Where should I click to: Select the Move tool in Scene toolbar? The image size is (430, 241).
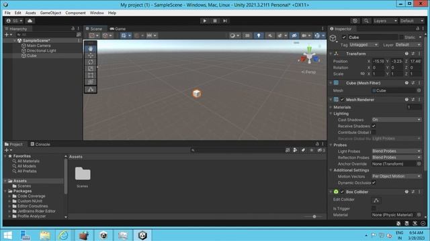pyautogui.click(x=91, y=56)
